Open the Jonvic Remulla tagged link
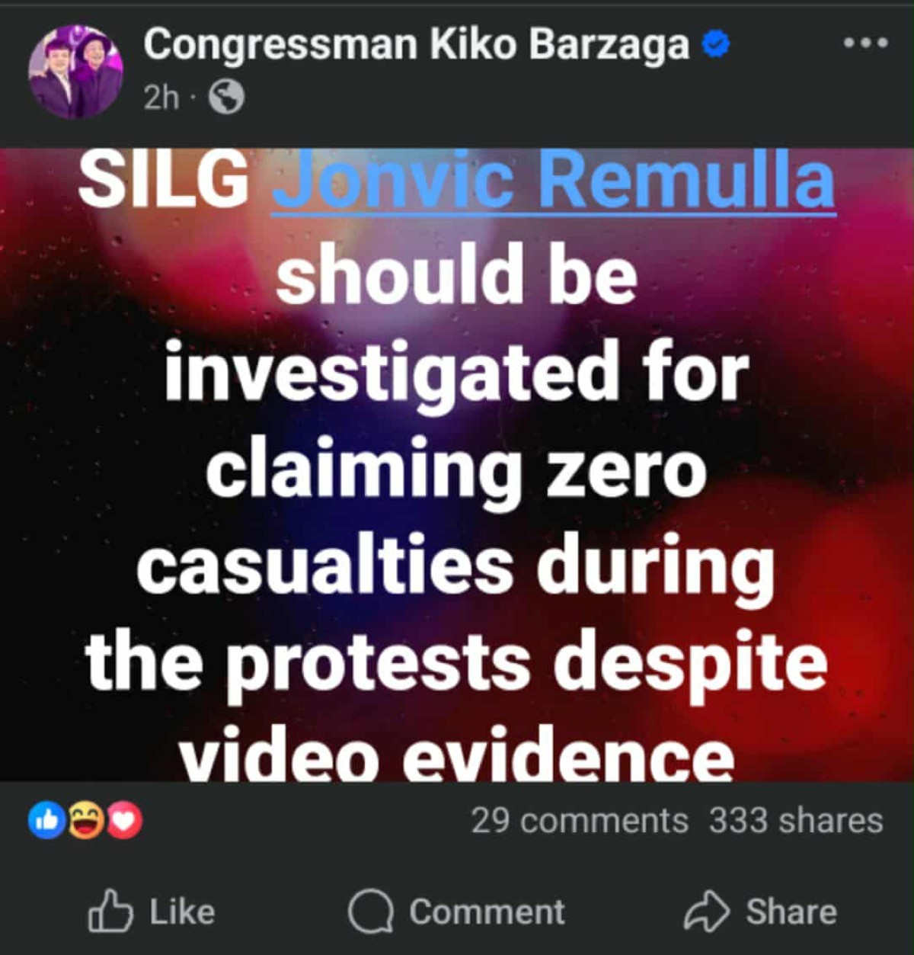This screenshot has height=955, width=914. pyautogui.click(x=554, y=183)
